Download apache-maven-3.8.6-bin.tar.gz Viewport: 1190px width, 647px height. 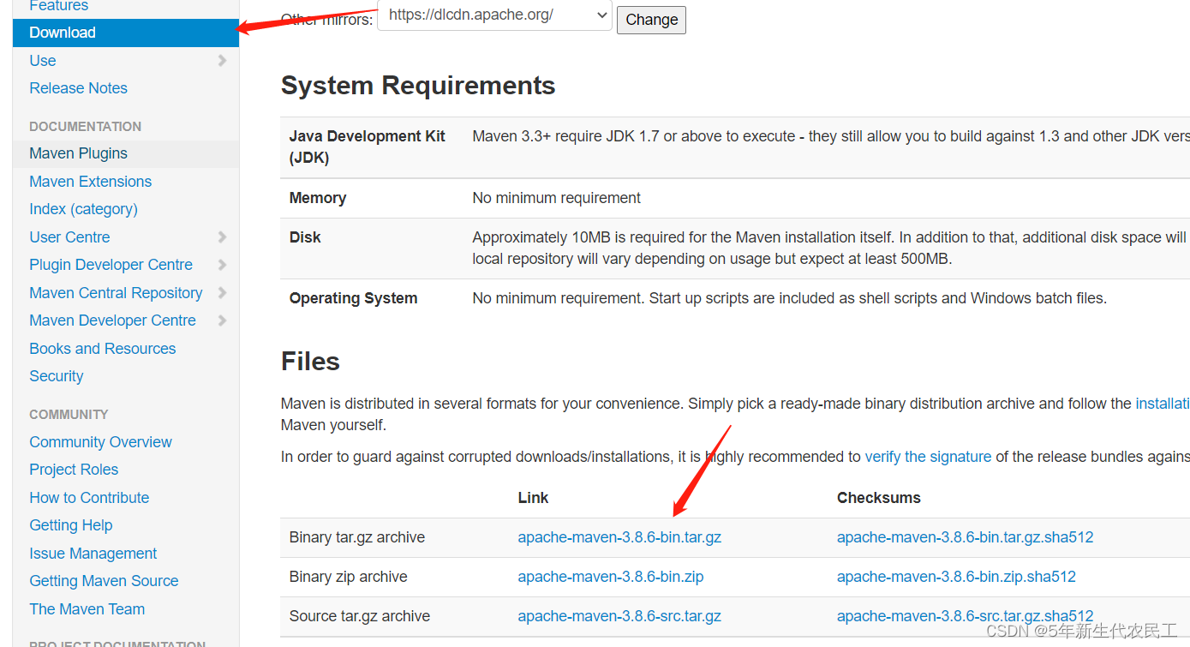(619, 537)
